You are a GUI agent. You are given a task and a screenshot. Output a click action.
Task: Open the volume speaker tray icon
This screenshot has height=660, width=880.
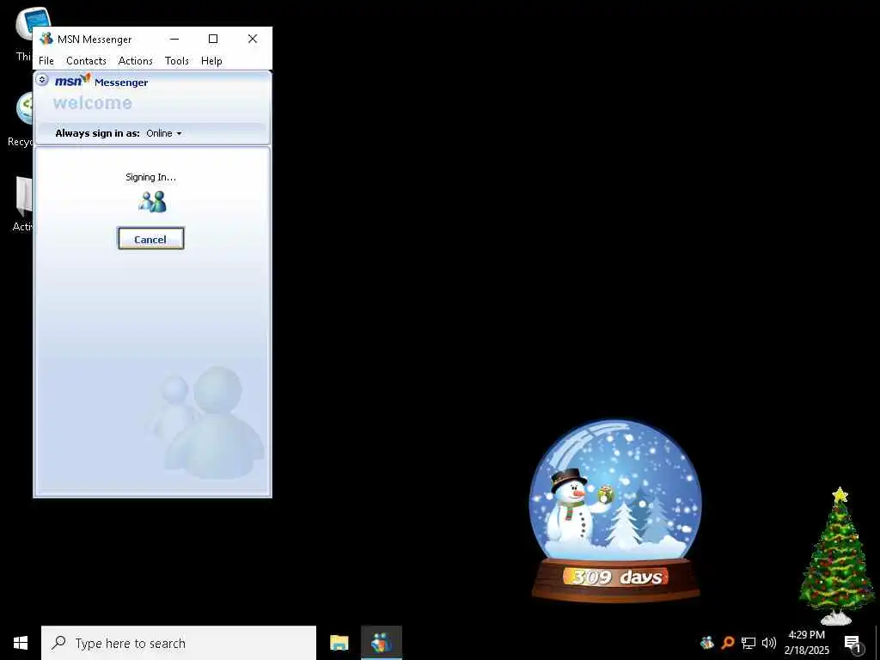coord(769,643)
